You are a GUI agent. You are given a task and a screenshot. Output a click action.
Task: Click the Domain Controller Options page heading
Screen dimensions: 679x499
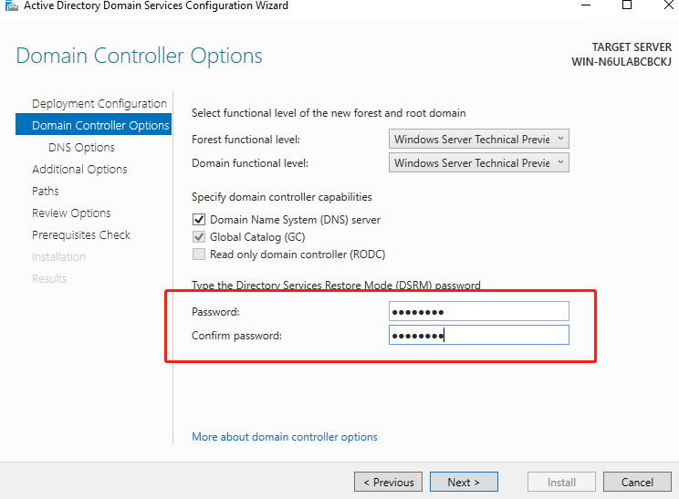pos(139,56)
